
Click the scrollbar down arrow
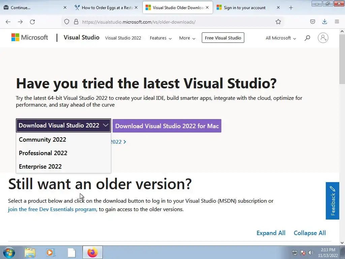[342, 243]
